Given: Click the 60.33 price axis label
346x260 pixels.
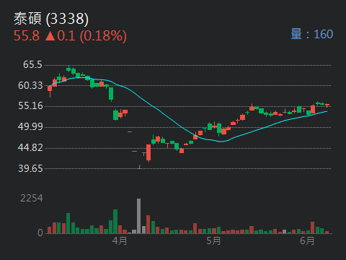Looking at the screenshot, I should (x=30, y=85).
